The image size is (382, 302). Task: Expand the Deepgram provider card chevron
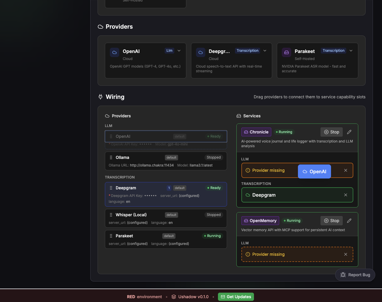(265, 51)
